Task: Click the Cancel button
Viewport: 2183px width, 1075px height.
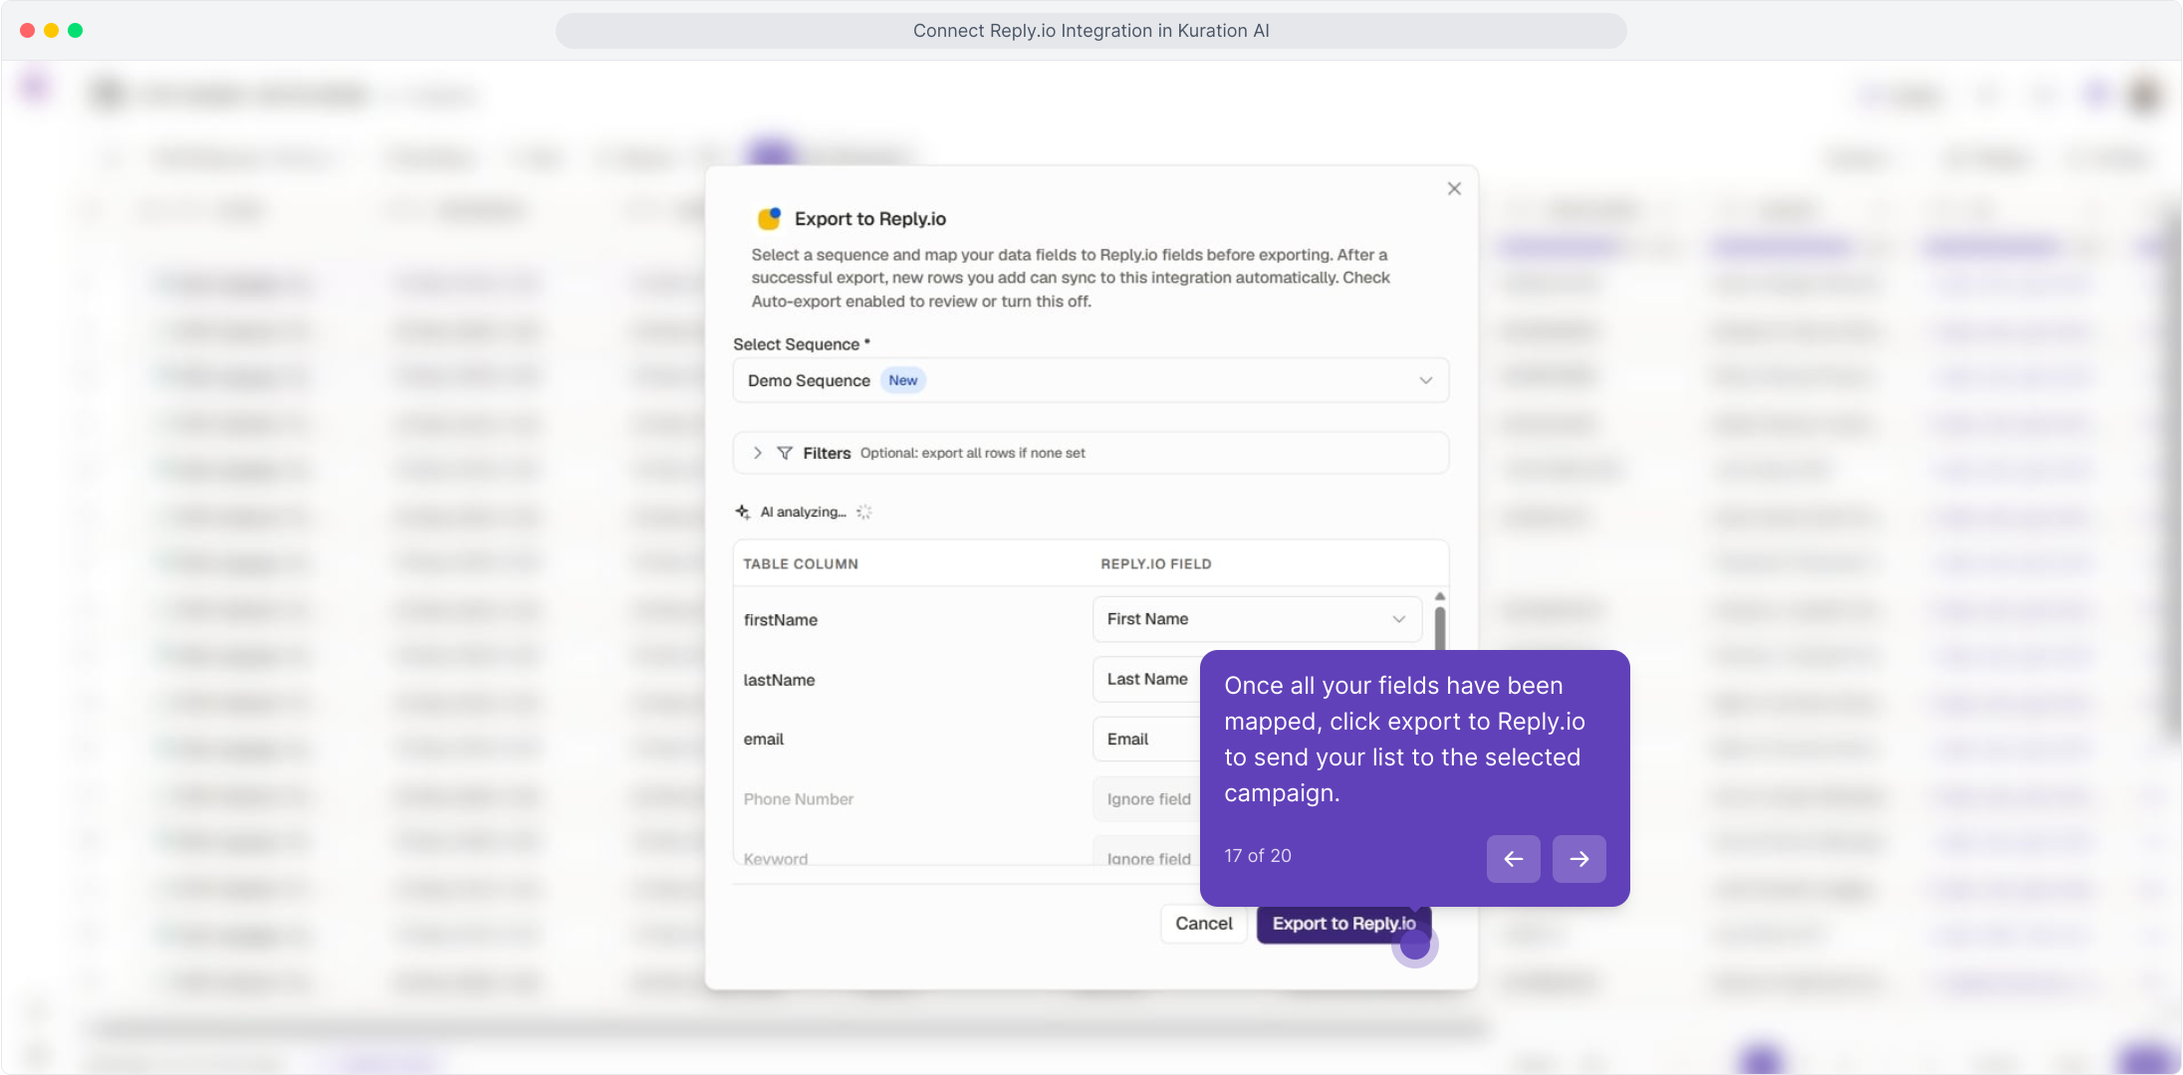Action: pyautogui.click(x=1204, y=924)
